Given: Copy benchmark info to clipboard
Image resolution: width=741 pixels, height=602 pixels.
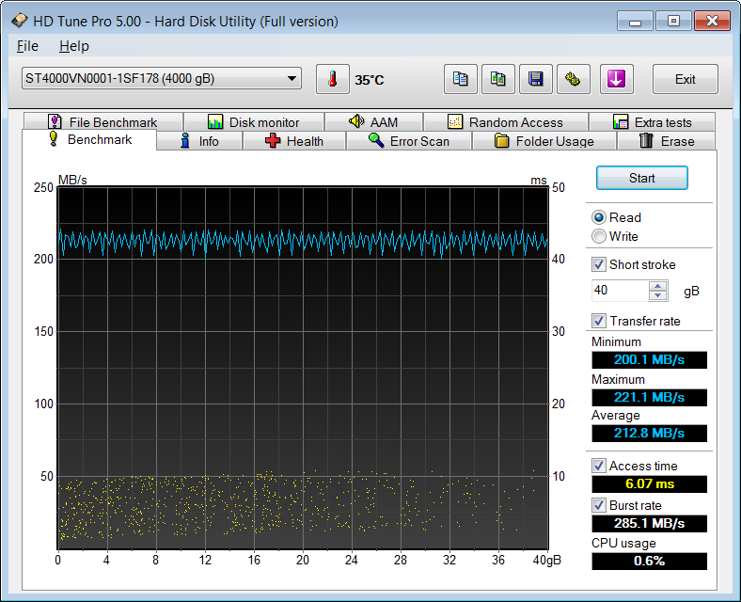Looking at the screenshot, I should coord(460,80).
